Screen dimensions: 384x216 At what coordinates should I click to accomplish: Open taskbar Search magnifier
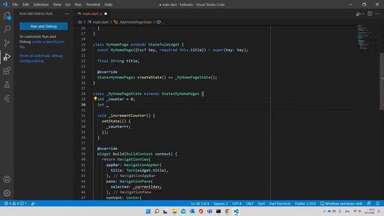157,211
